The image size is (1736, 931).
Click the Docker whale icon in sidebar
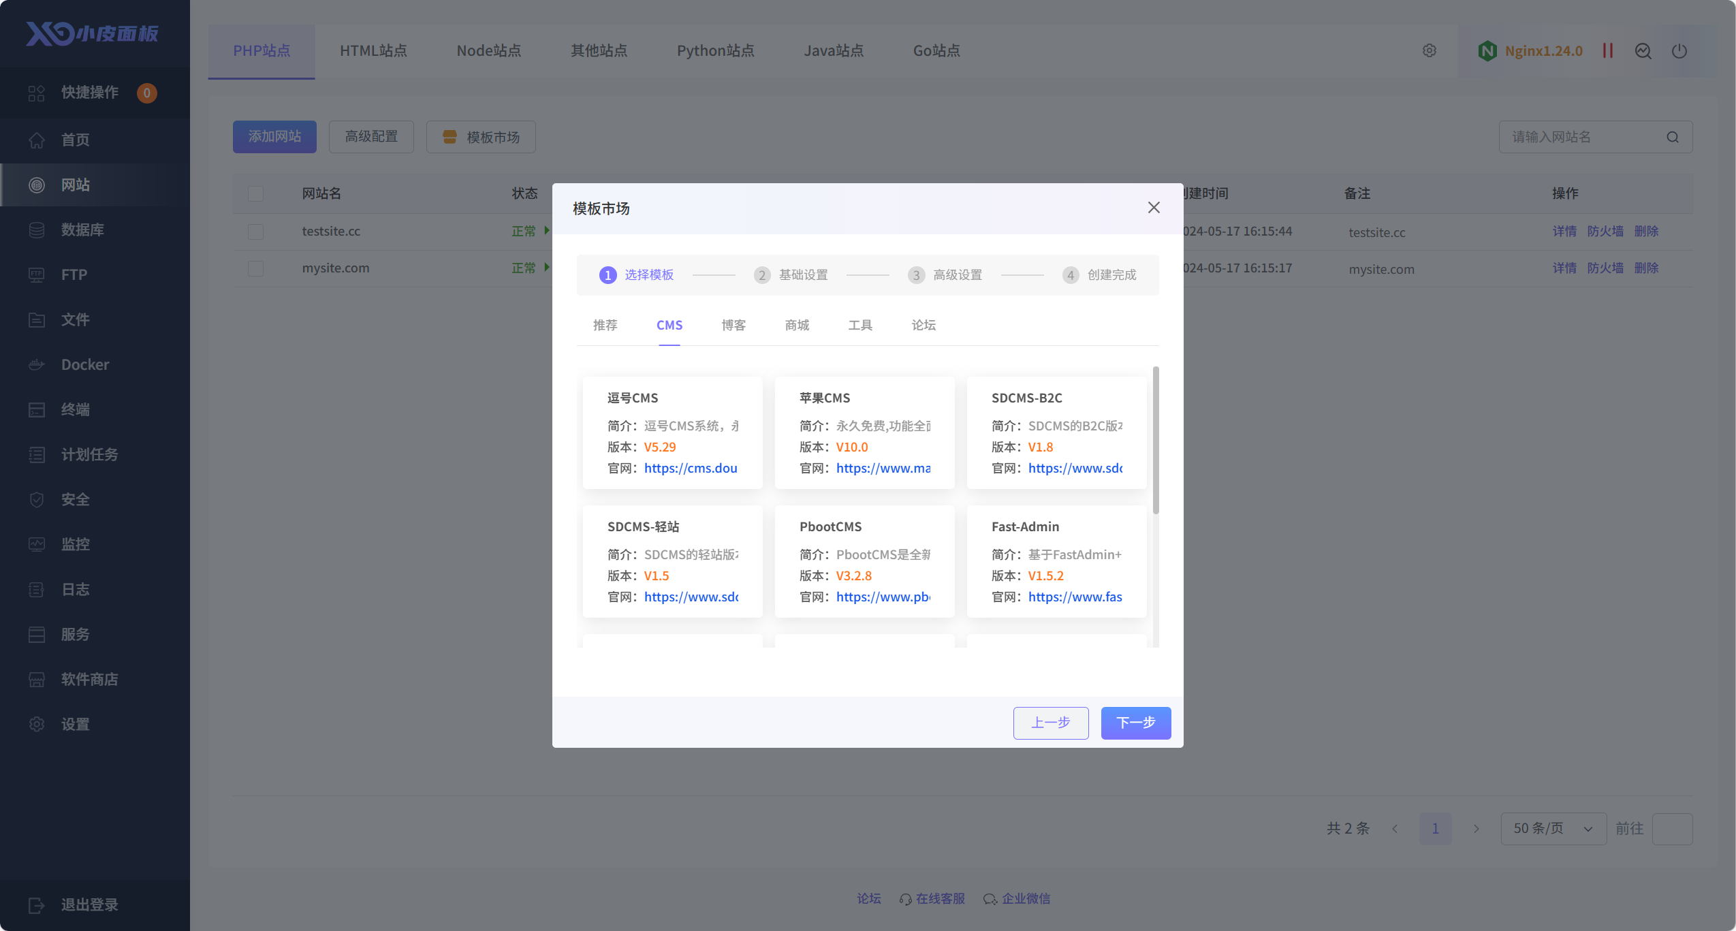[37, 365]
